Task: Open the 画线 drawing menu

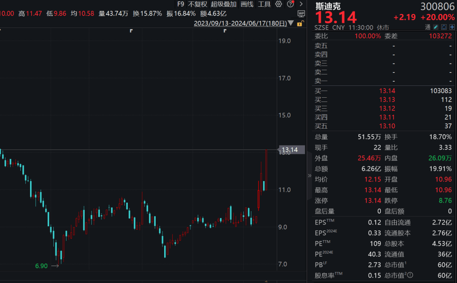Action: (247, 4)
